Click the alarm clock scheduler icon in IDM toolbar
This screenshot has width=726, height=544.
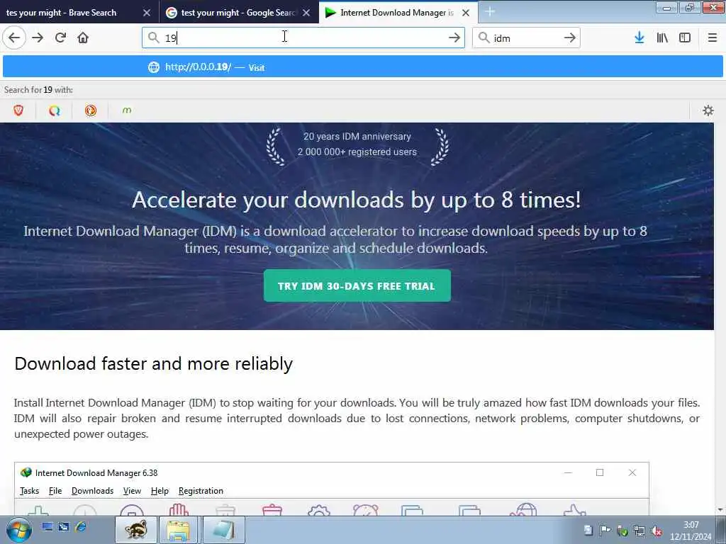365,509
